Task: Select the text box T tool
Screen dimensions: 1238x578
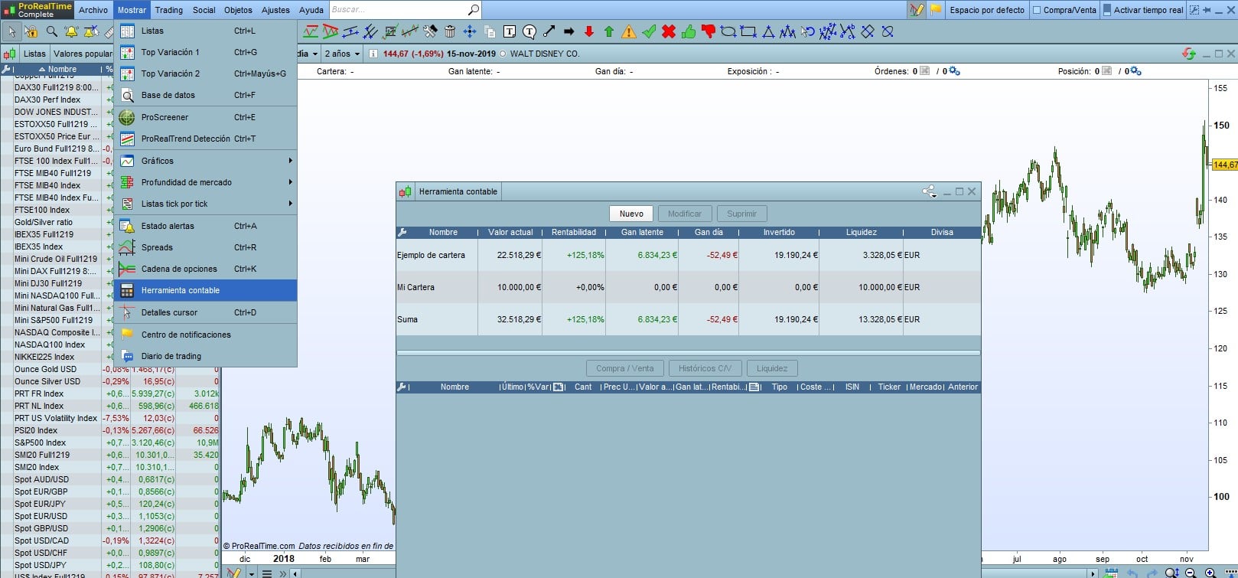Action: point(510,31)
